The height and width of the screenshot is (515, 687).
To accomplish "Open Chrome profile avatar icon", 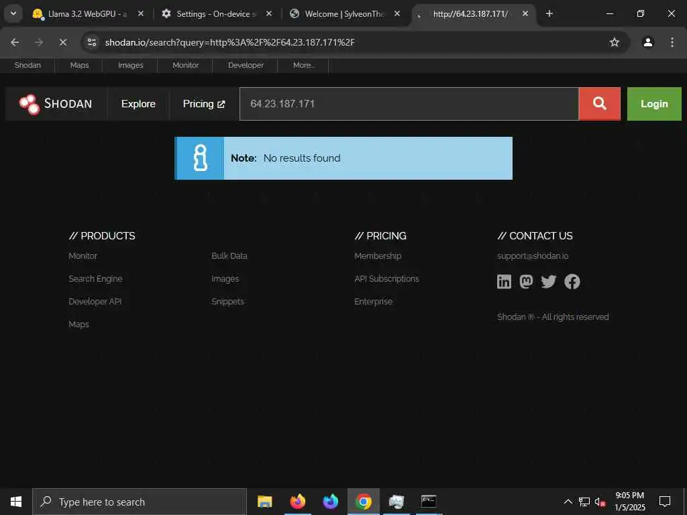I will (648, 42).
